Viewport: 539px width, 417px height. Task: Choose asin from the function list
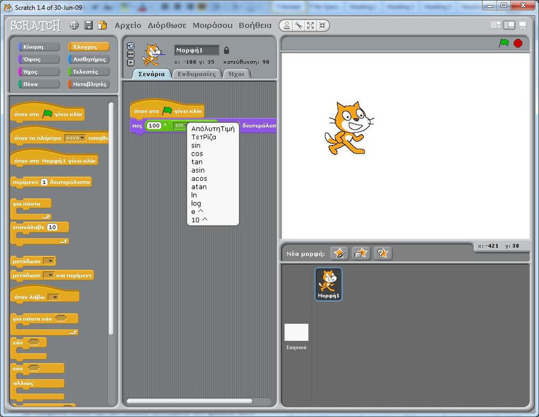(x=213, y=170)
